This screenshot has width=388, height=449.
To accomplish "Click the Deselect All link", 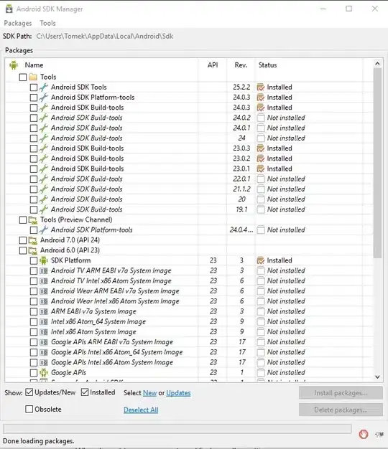I will [x=141, y=410].
